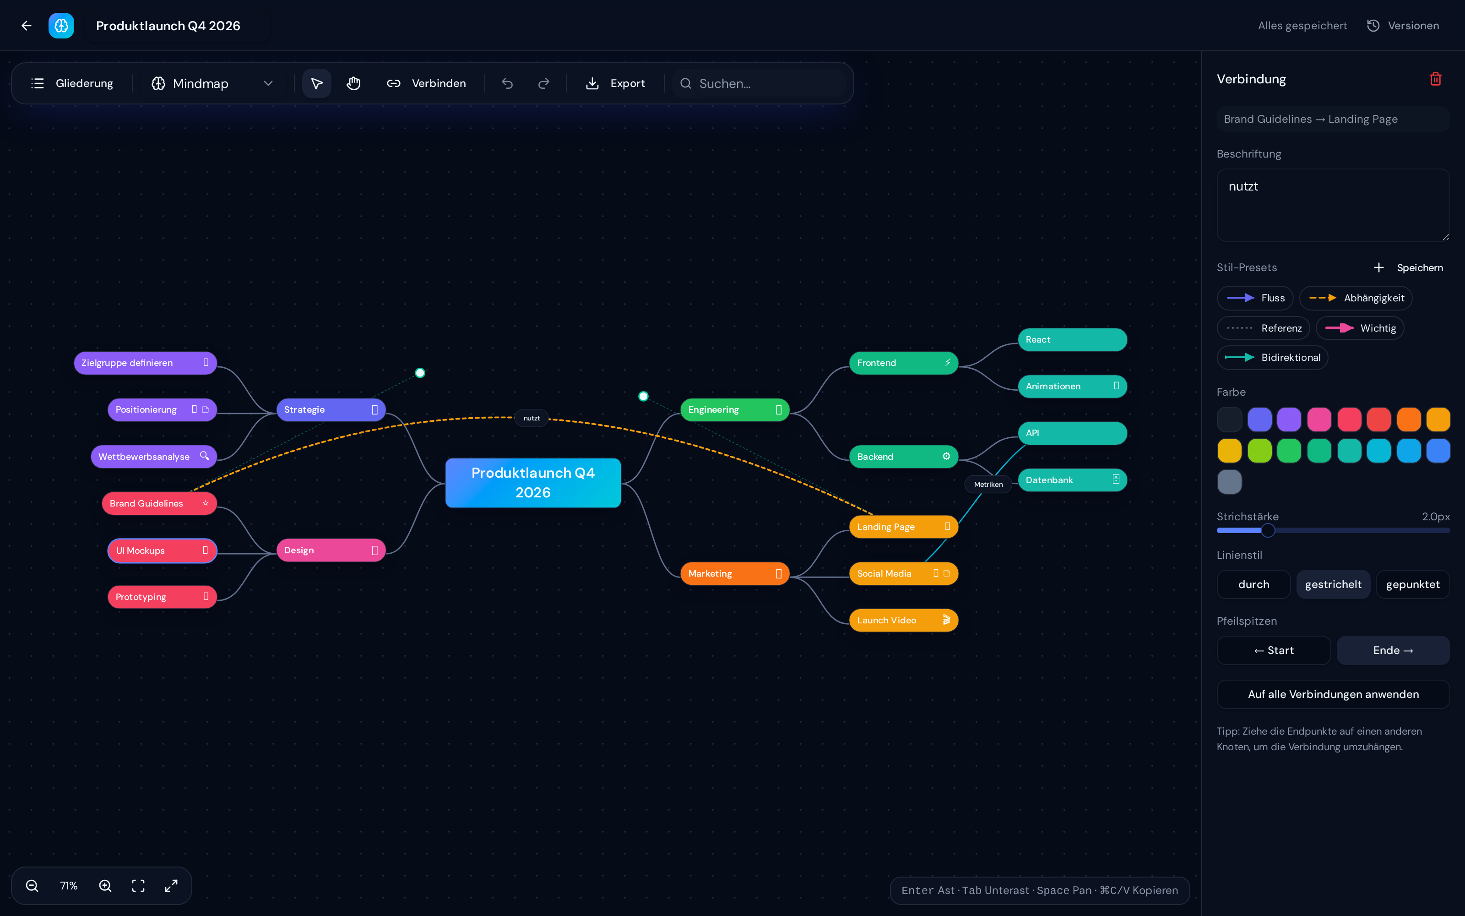
Task: Toggle the Start arrowhead
Action: click(x=1274, y=651)
